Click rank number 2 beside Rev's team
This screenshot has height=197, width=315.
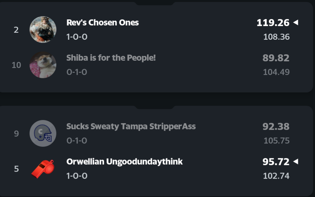pyautogui.click(x=16, y=30)
